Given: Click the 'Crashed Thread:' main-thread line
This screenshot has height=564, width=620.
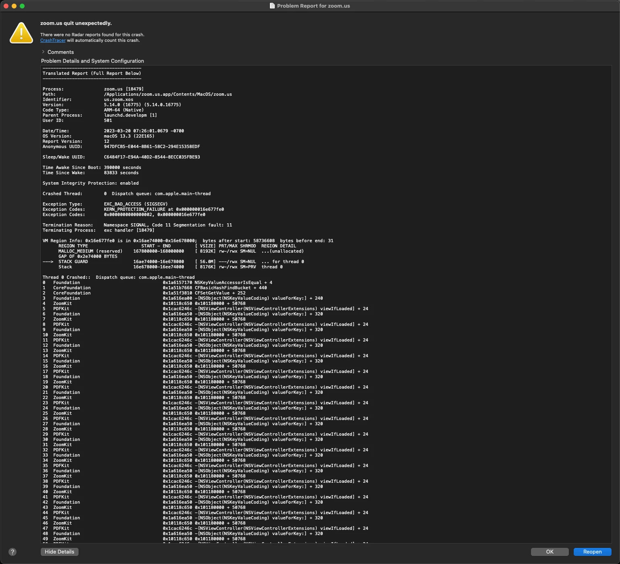Looking at the screenshot, I should click(x=126, y=193).
